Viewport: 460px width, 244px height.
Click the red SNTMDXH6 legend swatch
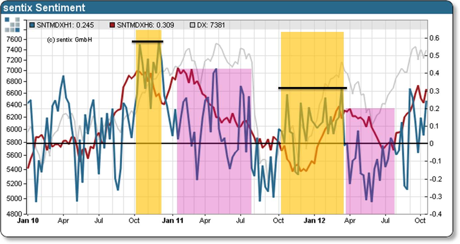point(113,25)
